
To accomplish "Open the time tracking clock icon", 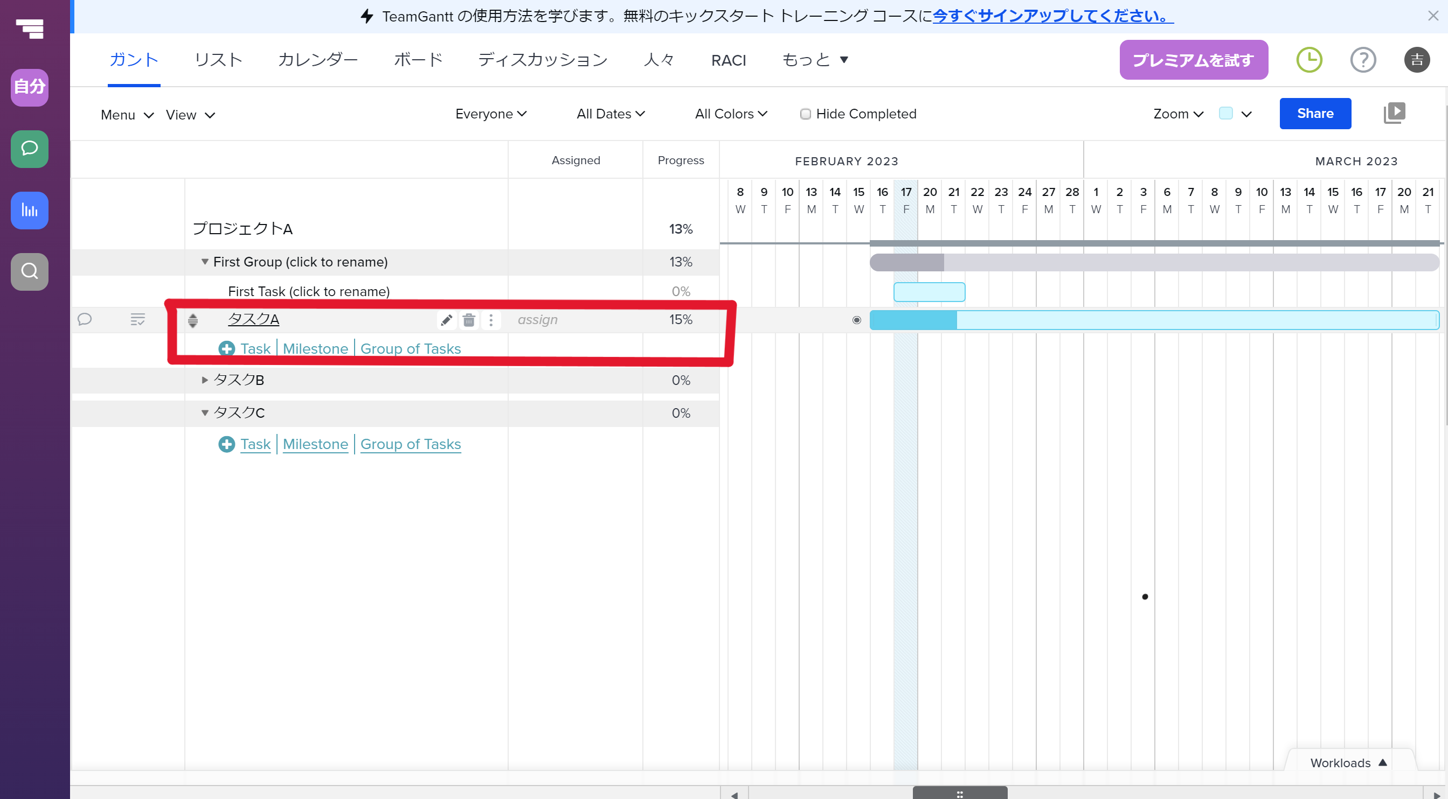I will pyautogui.click(x=1309, y=60).
